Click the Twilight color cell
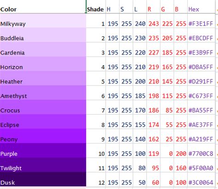 [43, 165]
